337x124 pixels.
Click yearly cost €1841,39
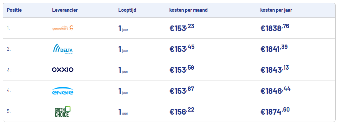tap(274, 49)
